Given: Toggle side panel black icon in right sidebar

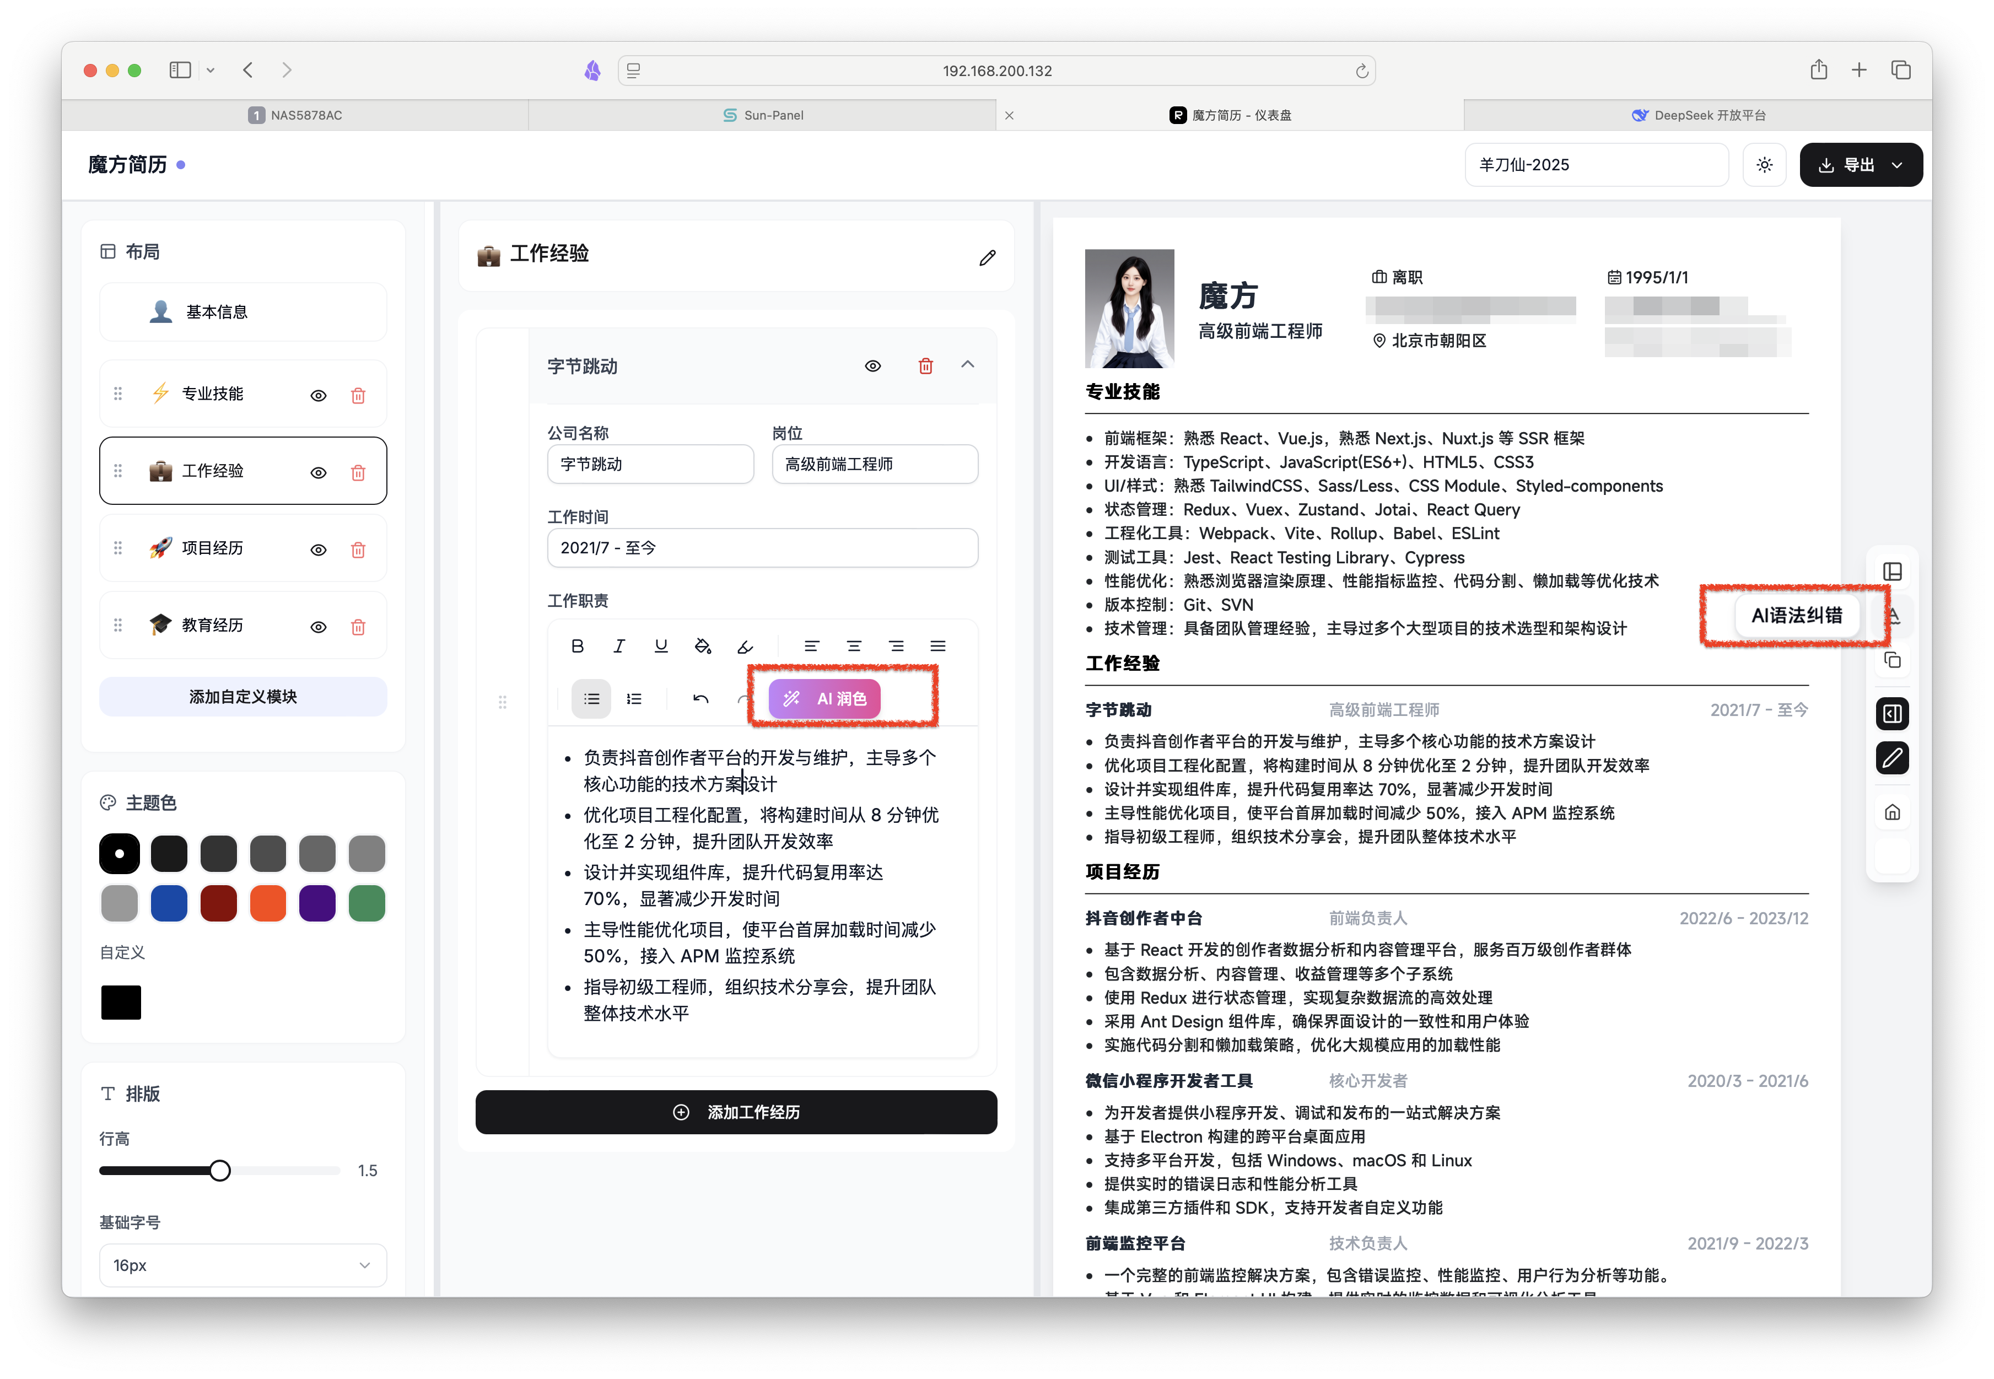Looking at the screenshot, I should (1892, 714).
